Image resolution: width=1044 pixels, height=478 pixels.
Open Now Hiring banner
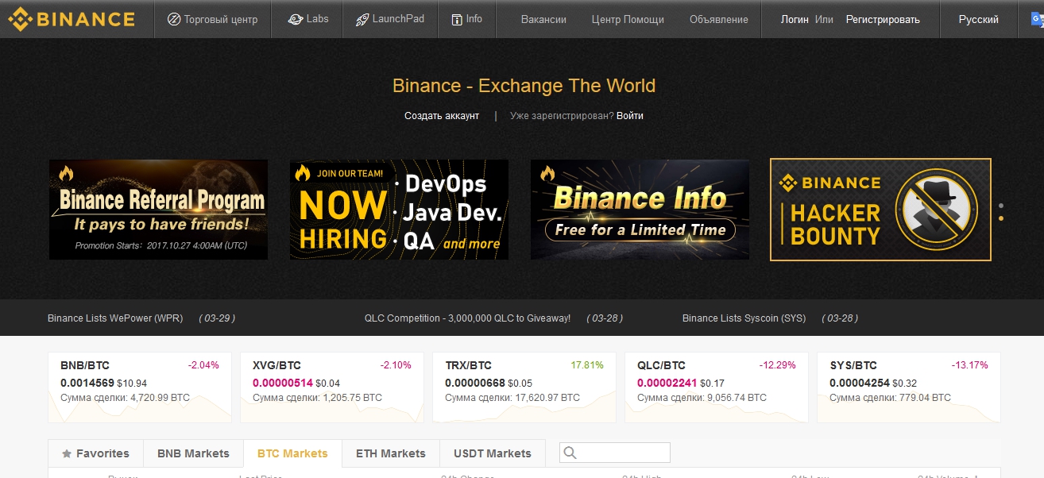click(x=399, y=210)
